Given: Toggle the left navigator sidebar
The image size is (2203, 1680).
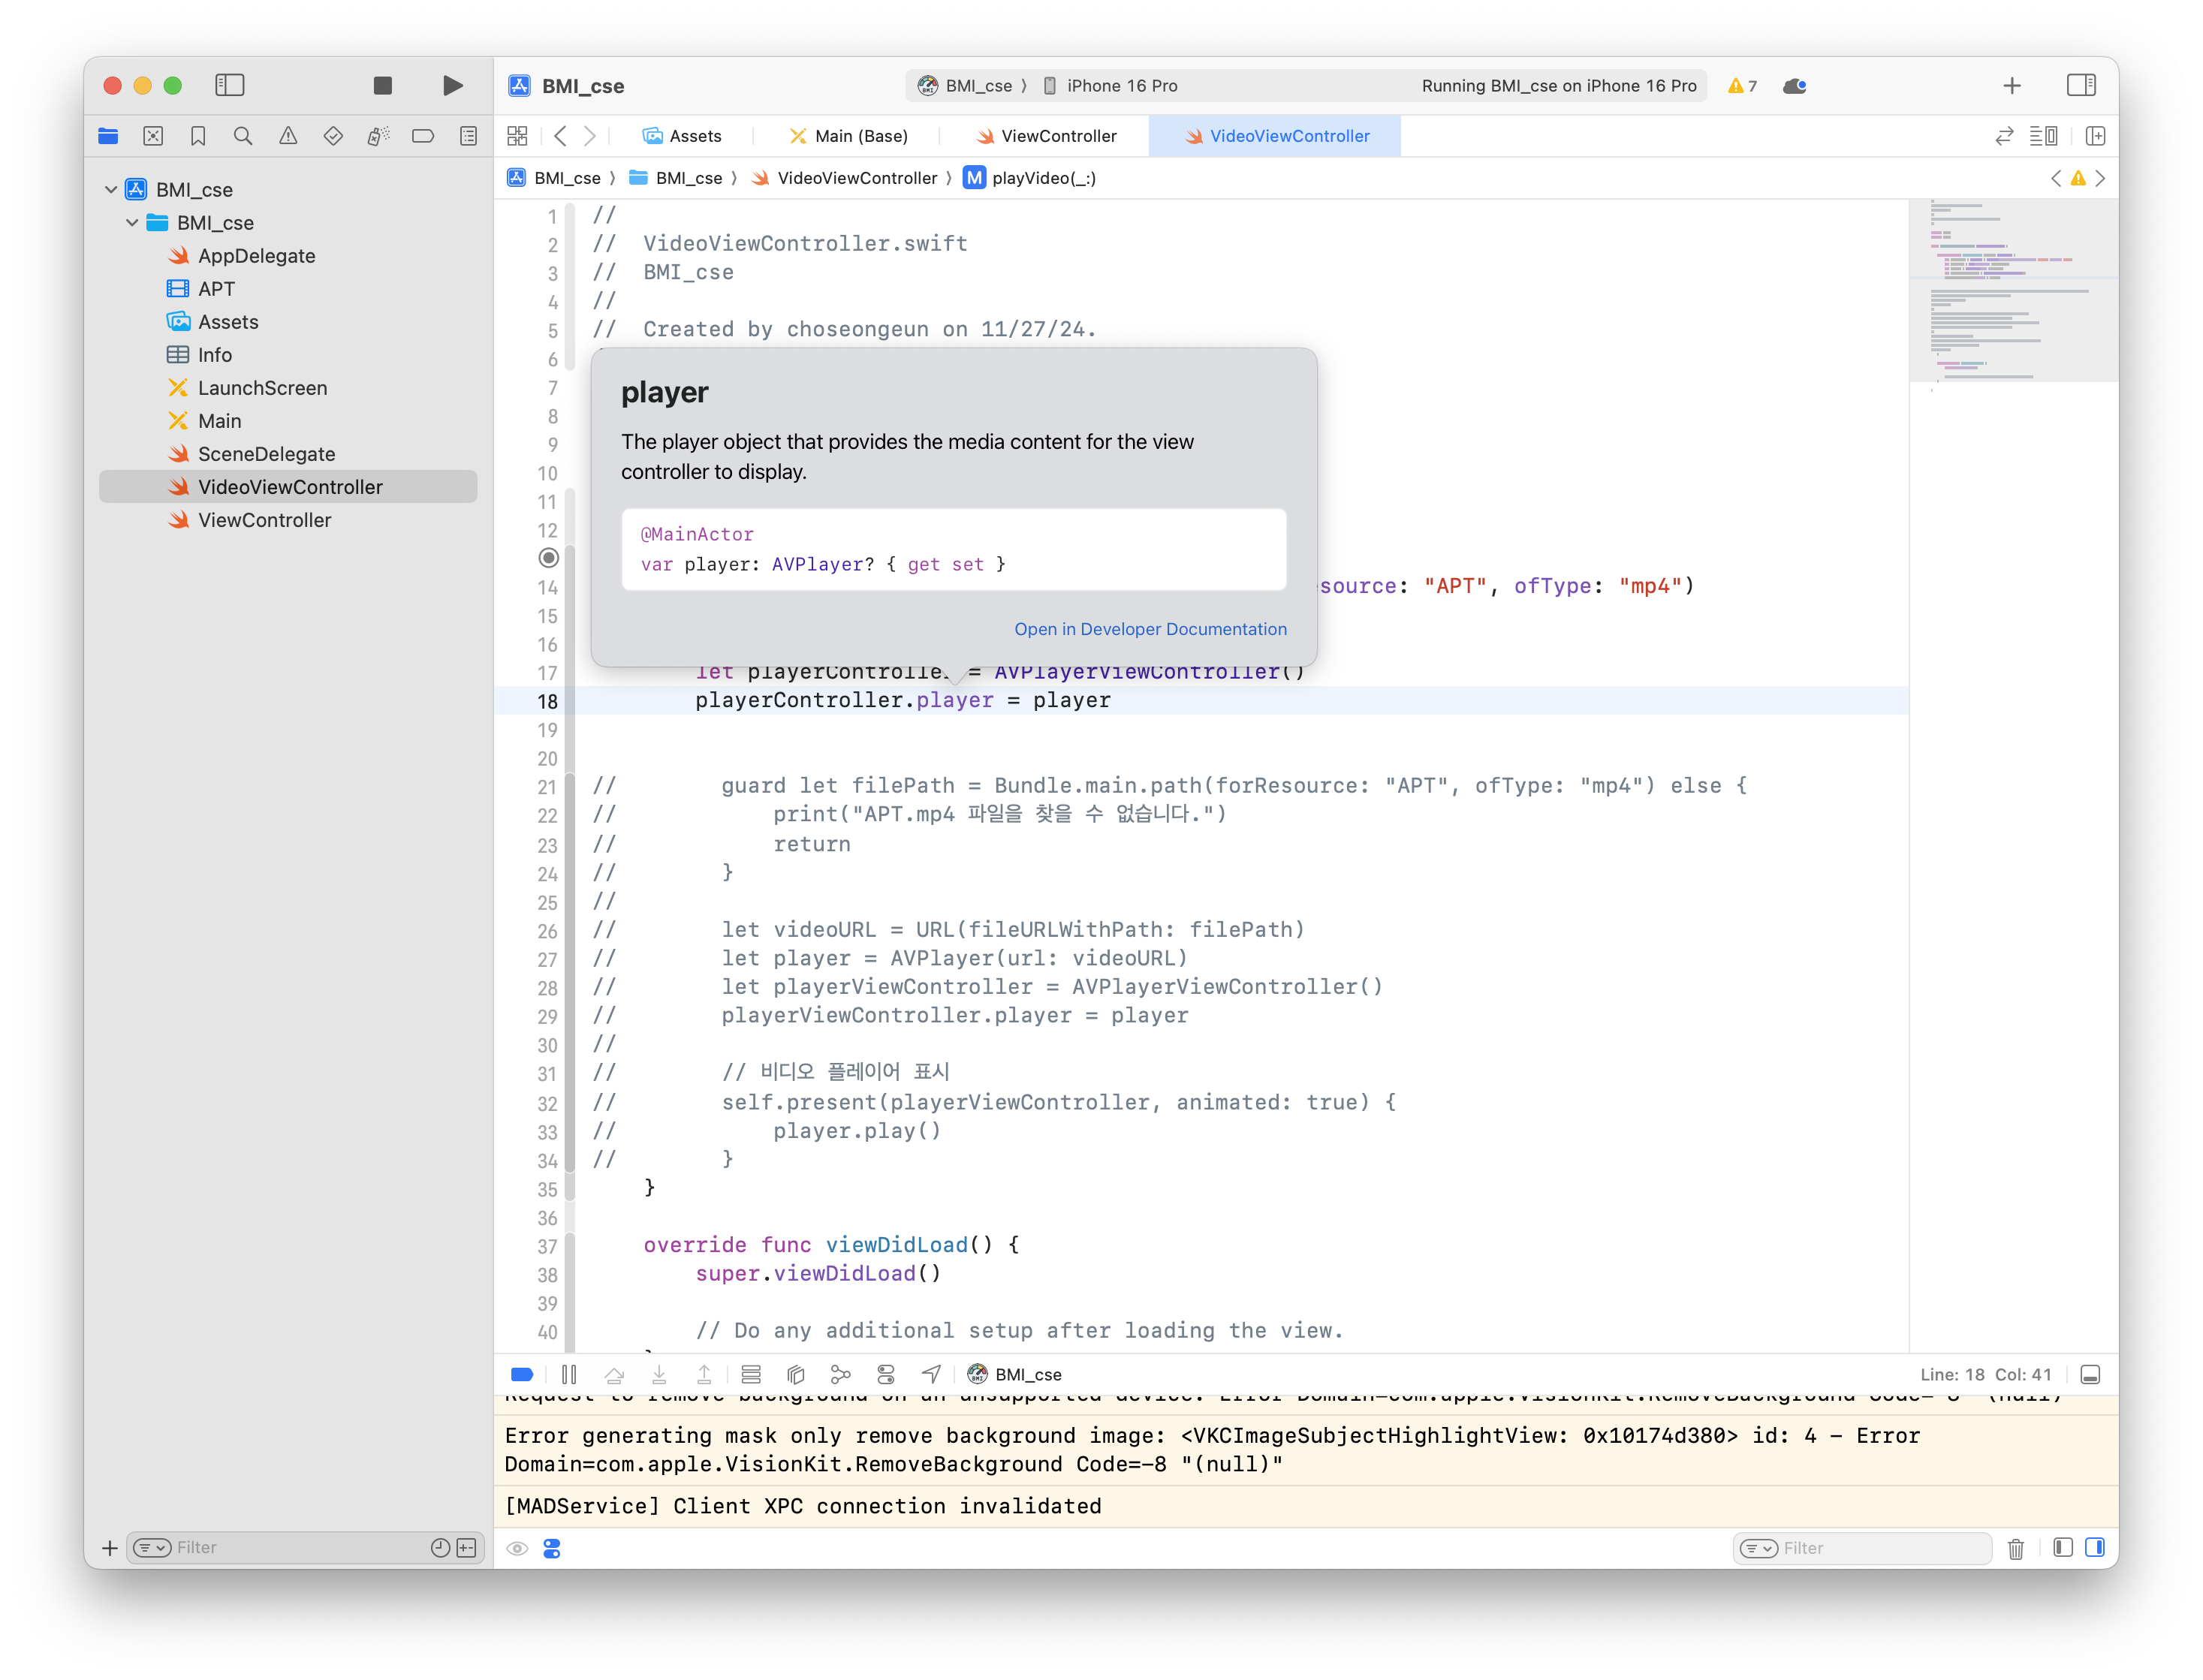Looking at the screenshot, I should tap(230, 86).
